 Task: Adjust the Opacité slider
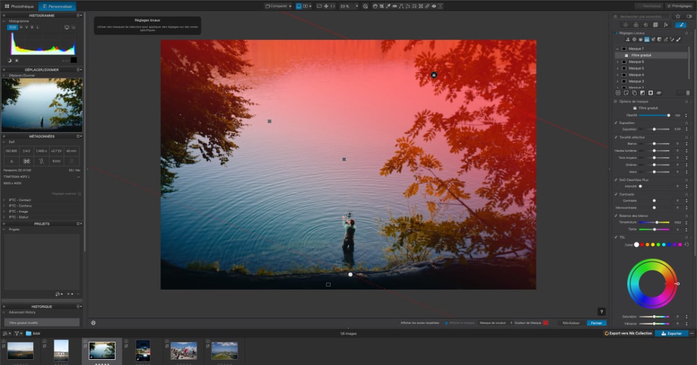tap(654, 115)
